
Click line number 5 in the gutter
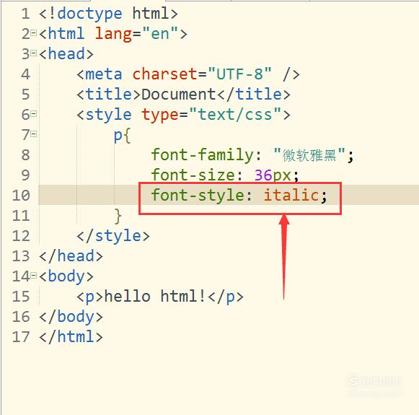point(25,95)
